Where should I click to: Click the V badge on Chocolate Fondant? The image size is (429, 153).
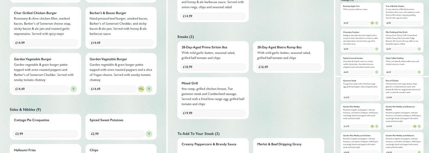point(377,49)
